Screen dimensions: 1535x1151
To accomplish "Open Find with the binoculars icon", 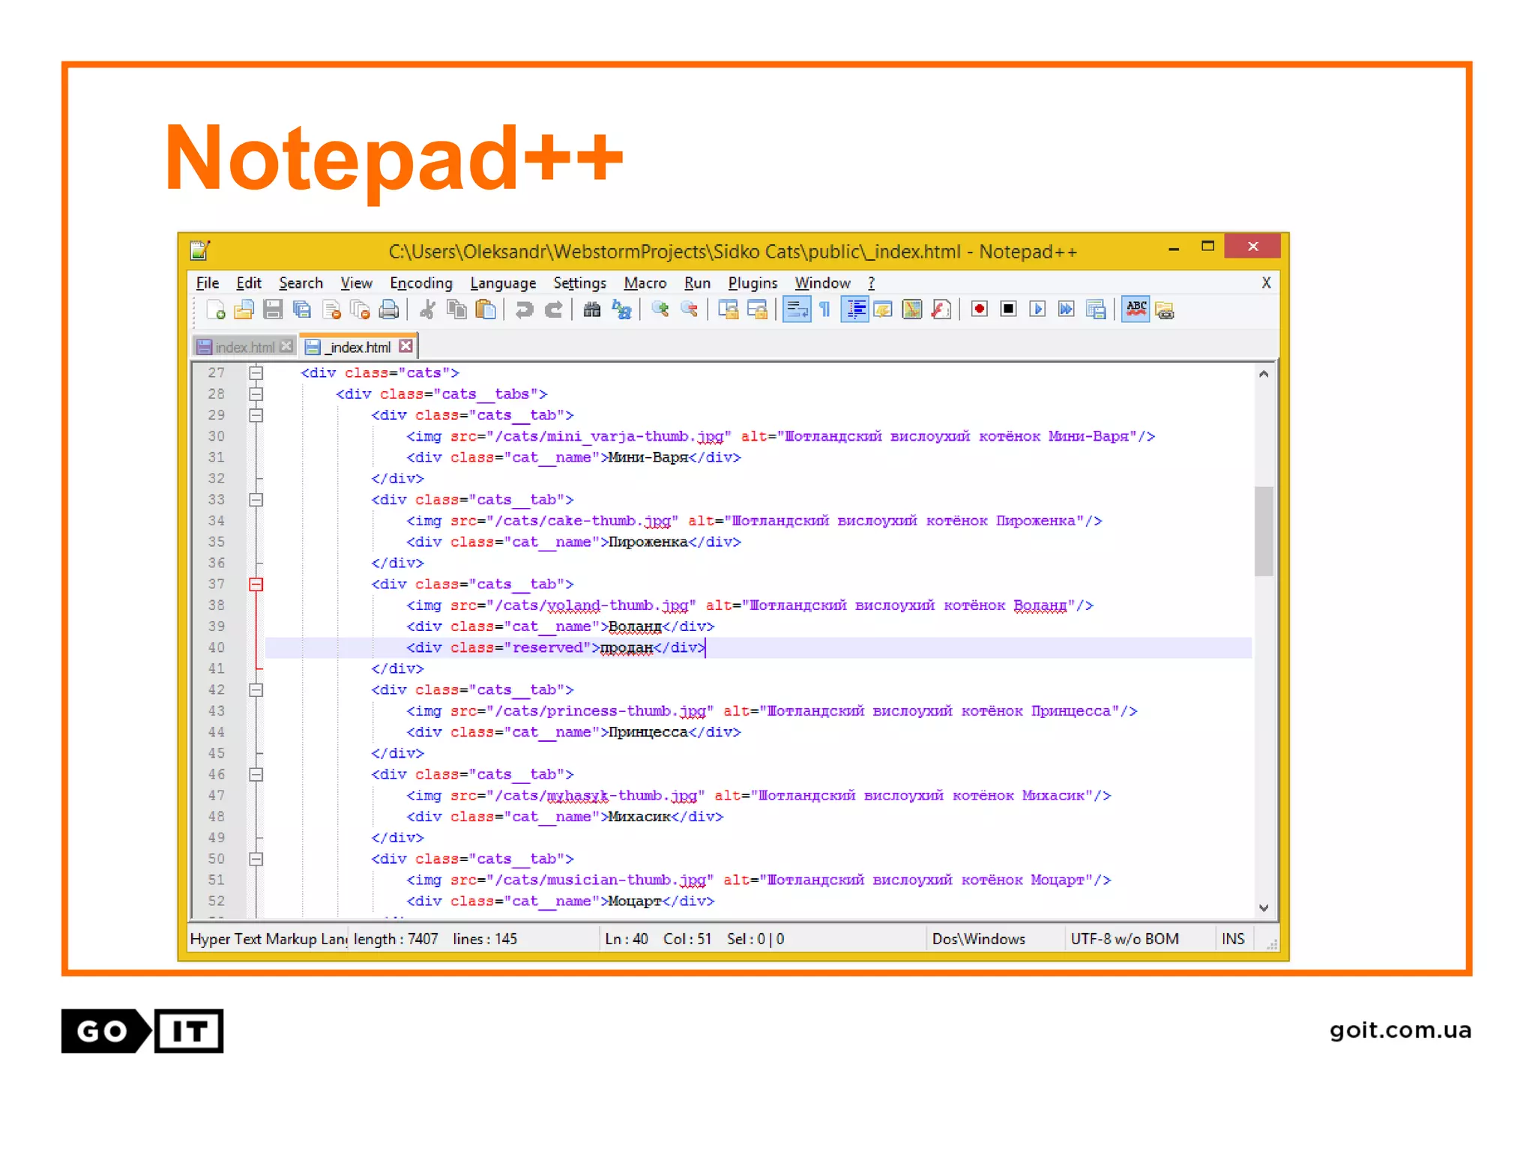I will pos(592,309).
